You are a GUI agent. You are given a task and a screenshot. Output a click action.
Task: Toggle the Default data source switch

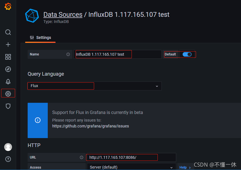click(x=187, y=54)
